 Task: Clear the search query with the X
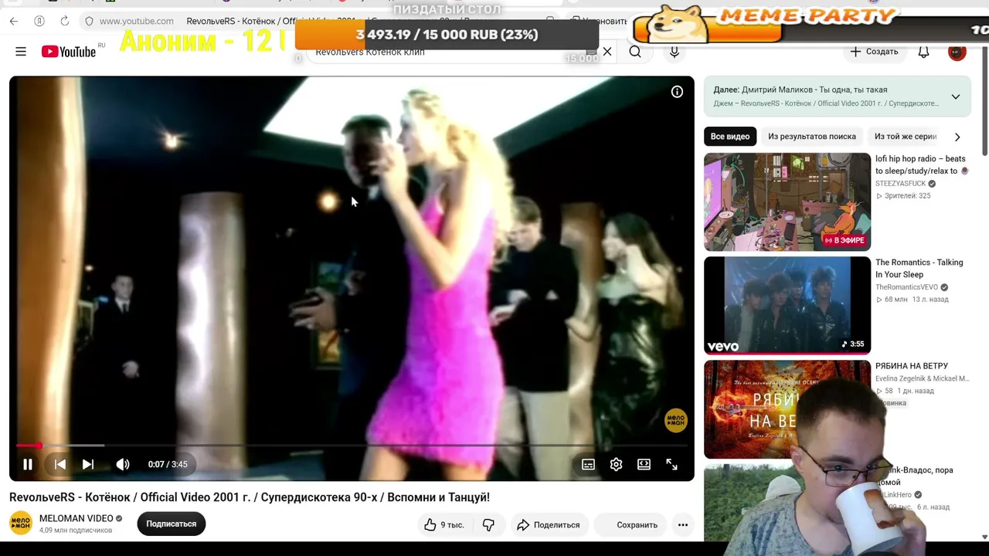point(607,52)
